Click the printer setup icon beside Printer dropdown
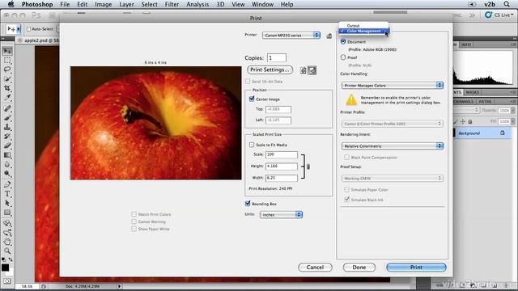Screen dimensions: 518x291 tap(329, 36)
